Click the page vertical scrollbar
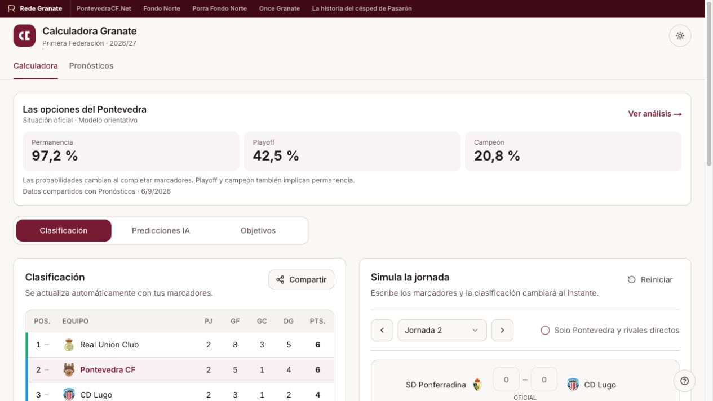The width and height of the screenshot is (713, 401). tap(709, 84)
